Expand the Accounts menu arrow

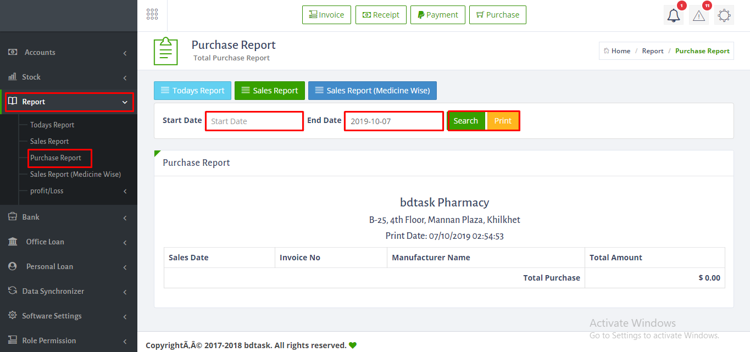tap(125, 53)
